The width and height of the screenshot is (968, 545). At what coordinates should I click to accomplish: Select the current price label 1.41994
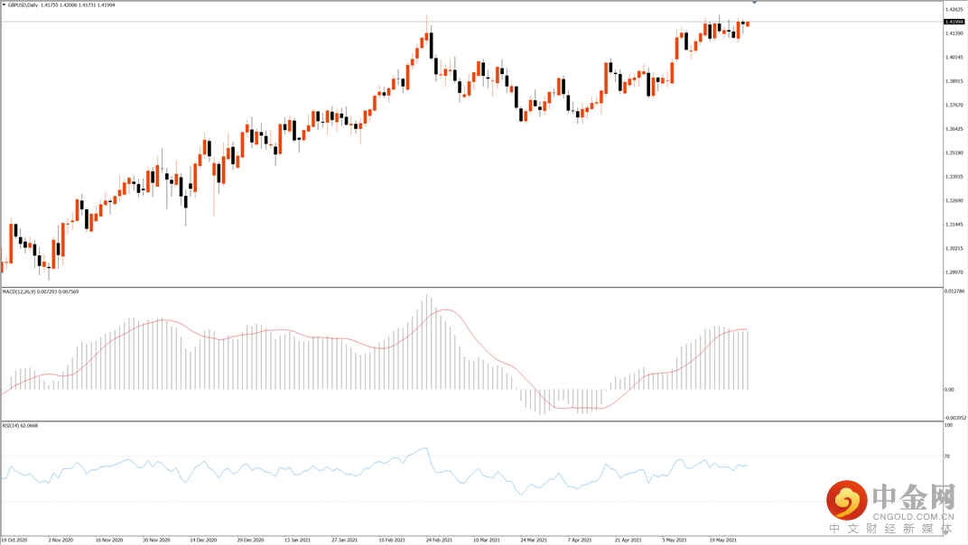point(954,22)
